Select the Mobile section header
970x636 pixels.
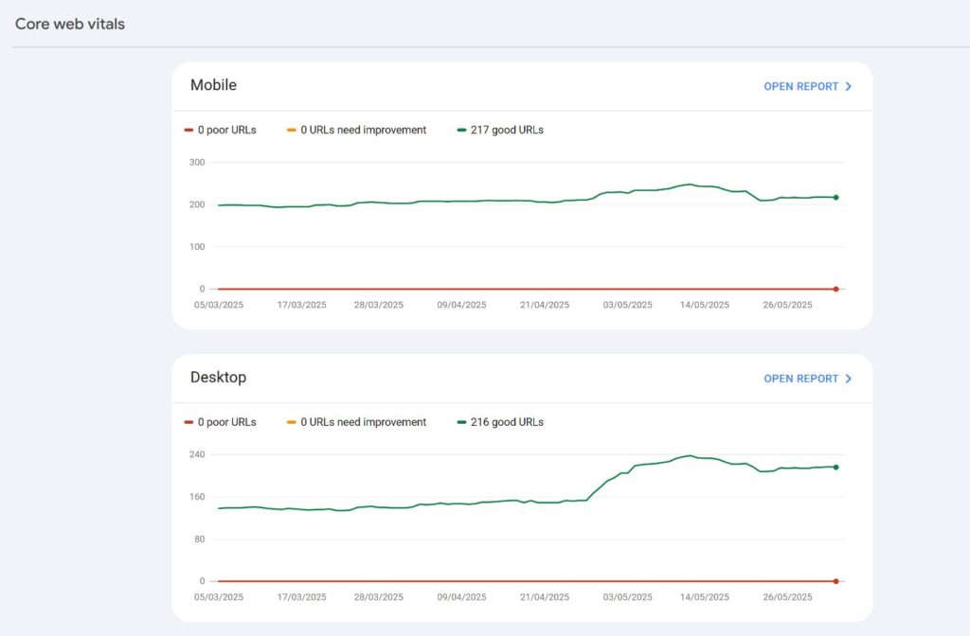coord(213,85)
